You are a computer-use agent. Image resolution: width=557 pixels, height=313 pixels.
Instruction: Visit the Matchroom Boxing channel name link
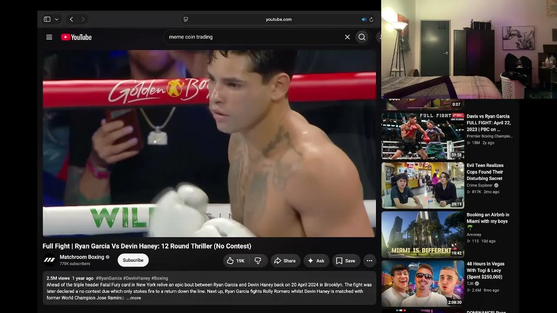[82, 257]
